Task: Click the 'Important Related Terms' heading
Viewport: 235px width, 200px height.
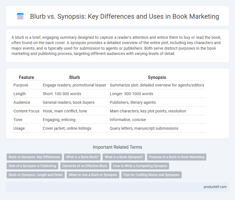Action: click(x=117, y=147)
